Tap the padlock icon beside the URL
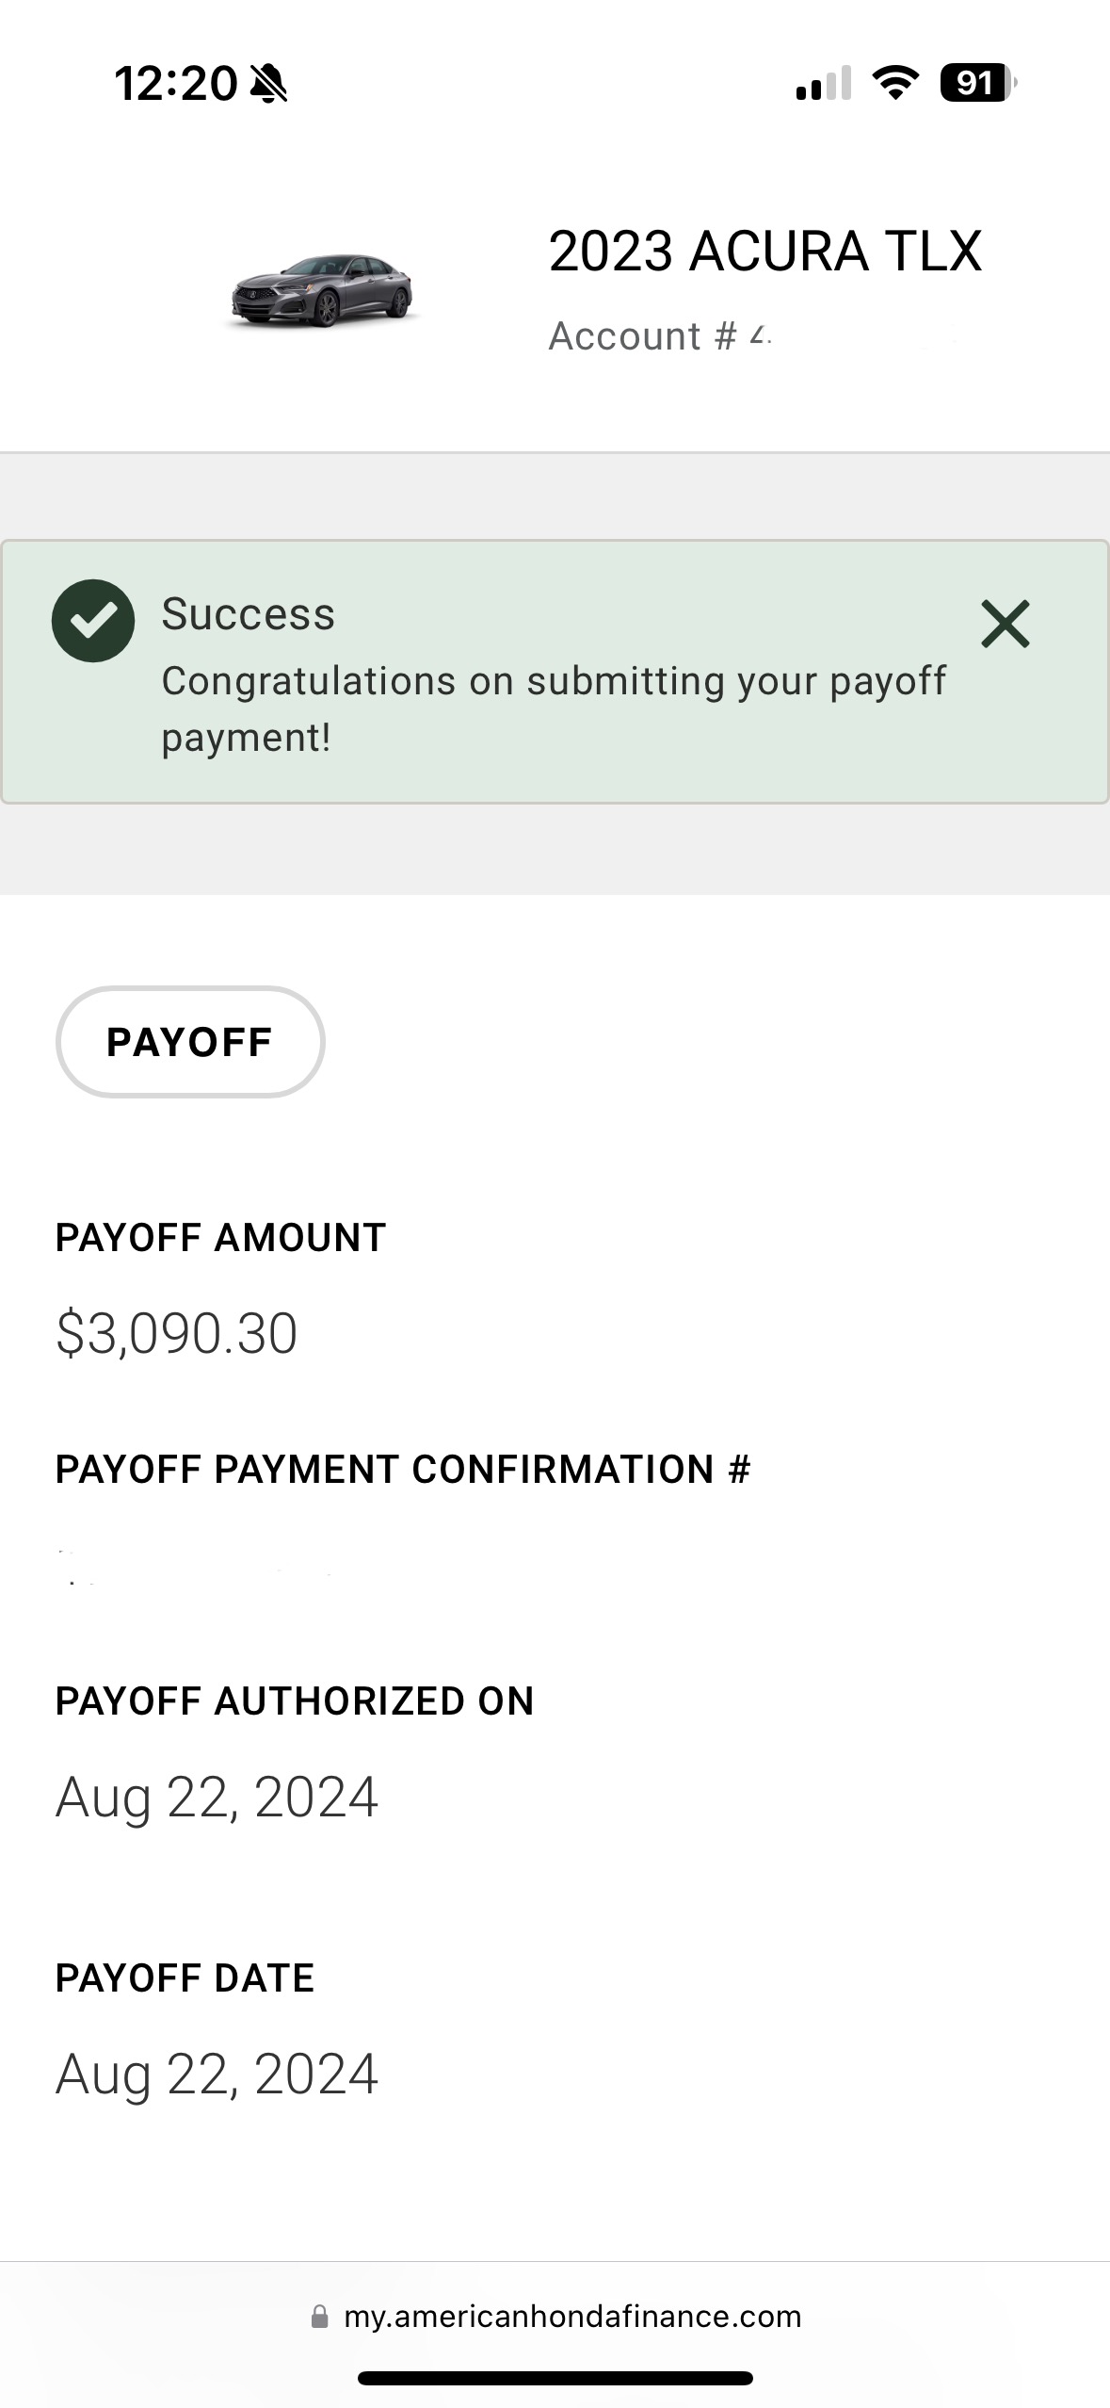The width and height of the screenshot is (1110, 2408). 320,2317
